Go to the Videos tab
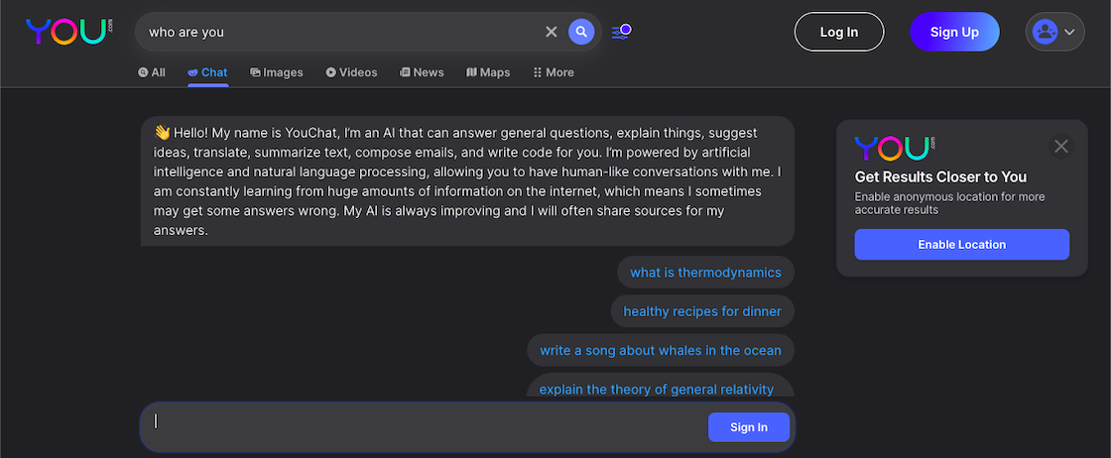The image size is (1111, 458). (351, 72)
